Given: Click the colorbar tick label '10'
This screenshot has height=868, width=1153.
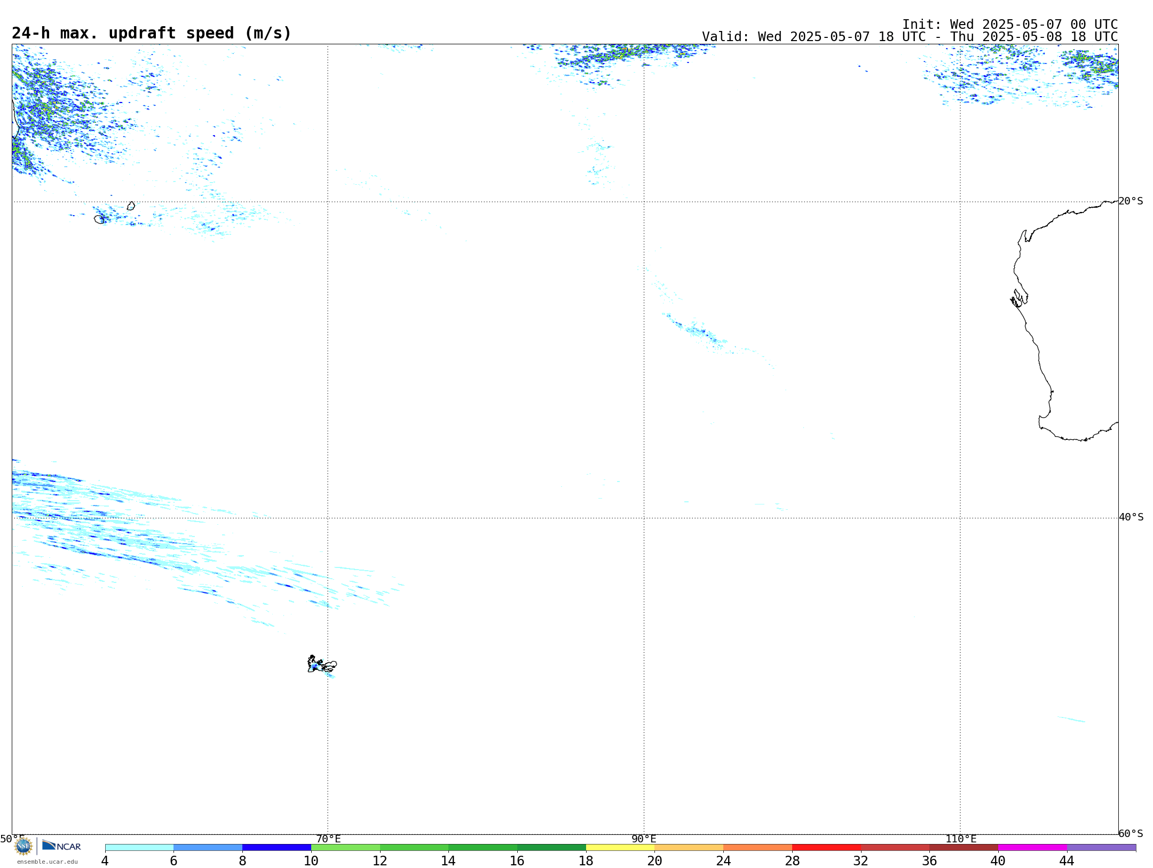Looking at the screenshot, I should [311, 861].
